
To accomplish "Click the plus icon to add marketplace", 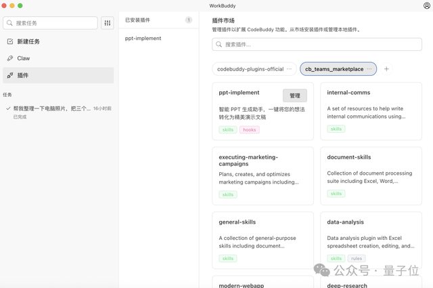I will pos(386,69).
